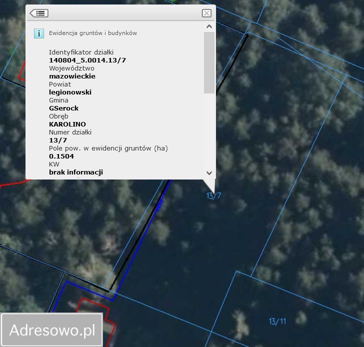
Task: Click the popup scrollbar down arrow
Action: [x=209, y=173]
